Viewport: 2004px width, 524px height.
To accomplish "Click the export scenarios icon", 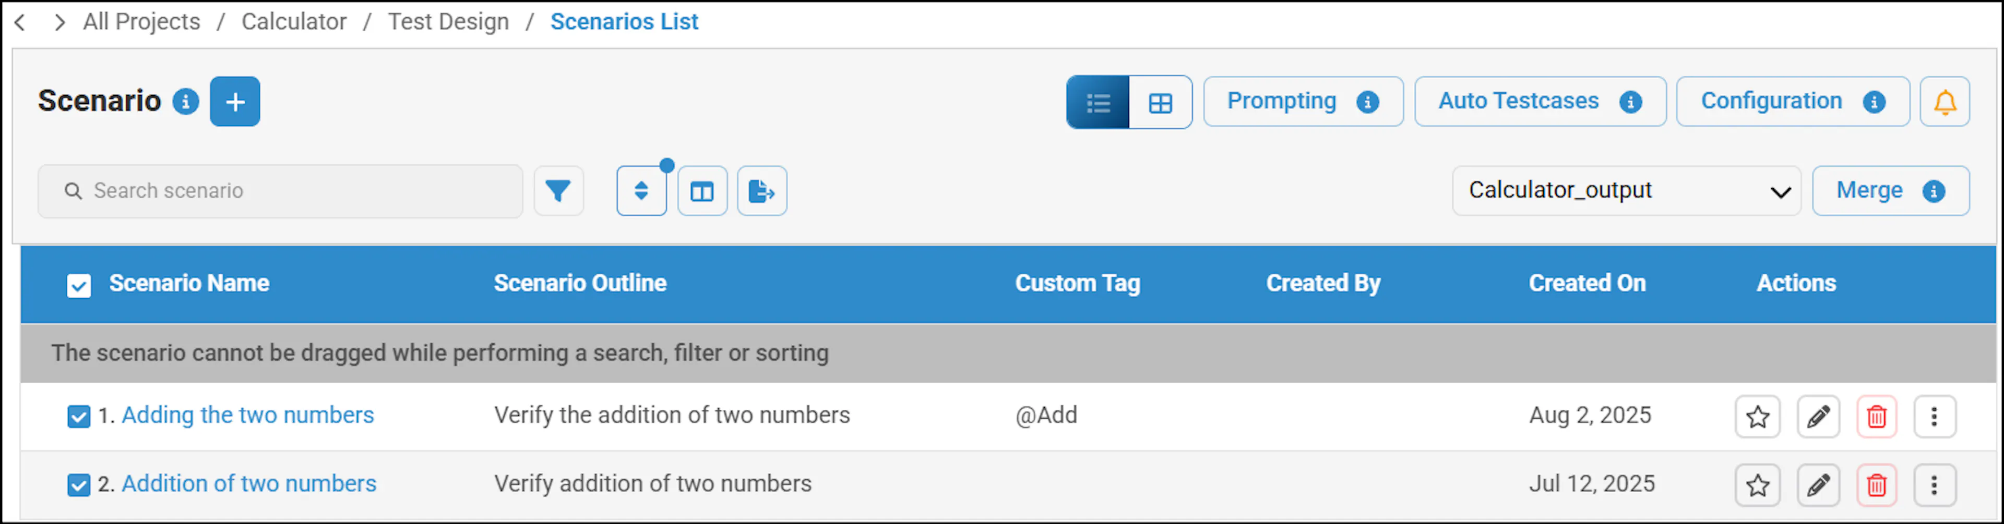I will pos(761,190).
